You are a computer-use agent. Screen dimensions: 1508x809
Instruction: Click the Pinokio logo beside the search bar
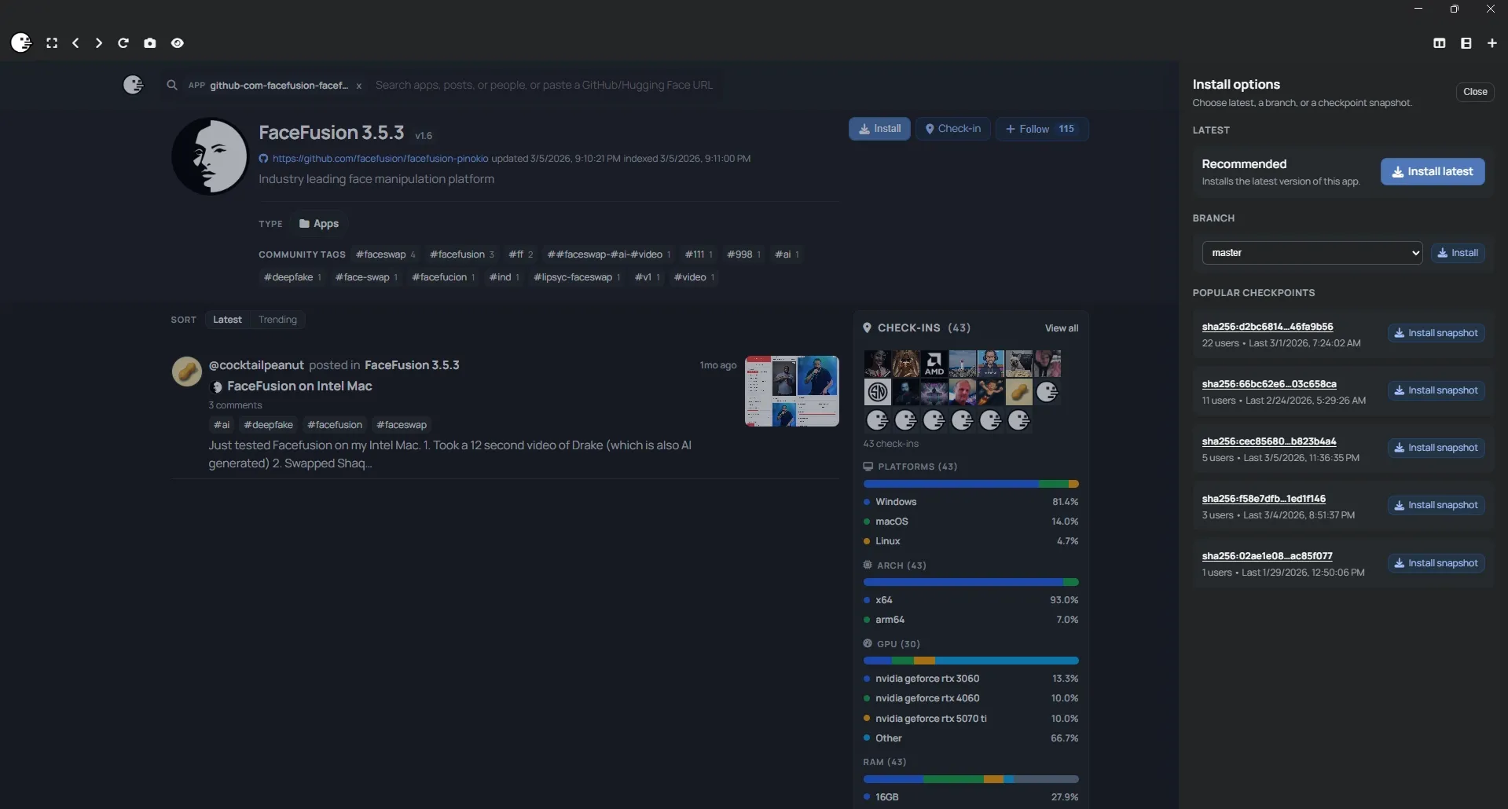pyautogui.click(x=134, y=85)
